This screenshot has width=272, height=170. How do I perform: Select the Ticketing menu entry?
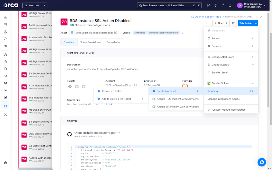click(x=231, y=91)
